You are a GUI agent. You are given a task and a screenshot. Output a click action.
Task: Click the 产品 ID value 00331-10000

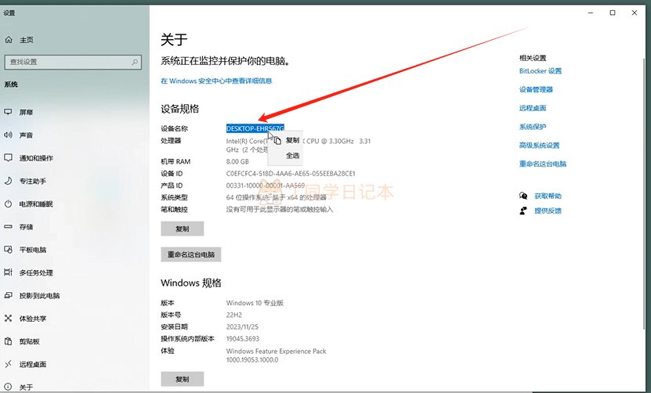[x=266, y=186]
